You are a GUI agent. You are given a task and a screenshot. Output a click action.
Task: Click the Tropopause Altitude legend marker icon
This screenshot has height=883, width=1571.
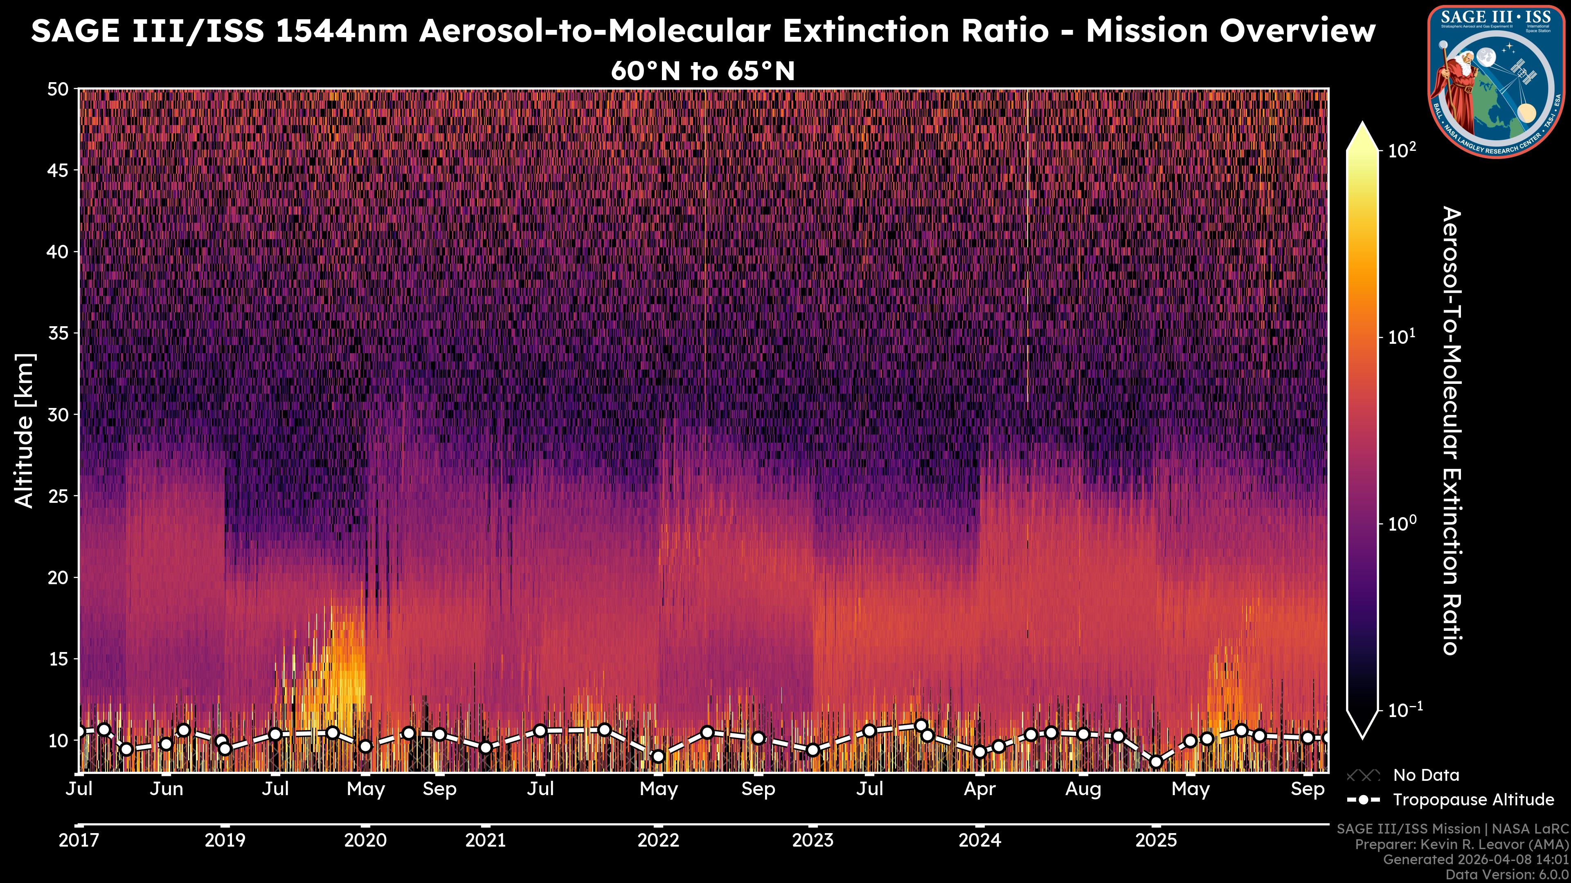coord(1363,800)
